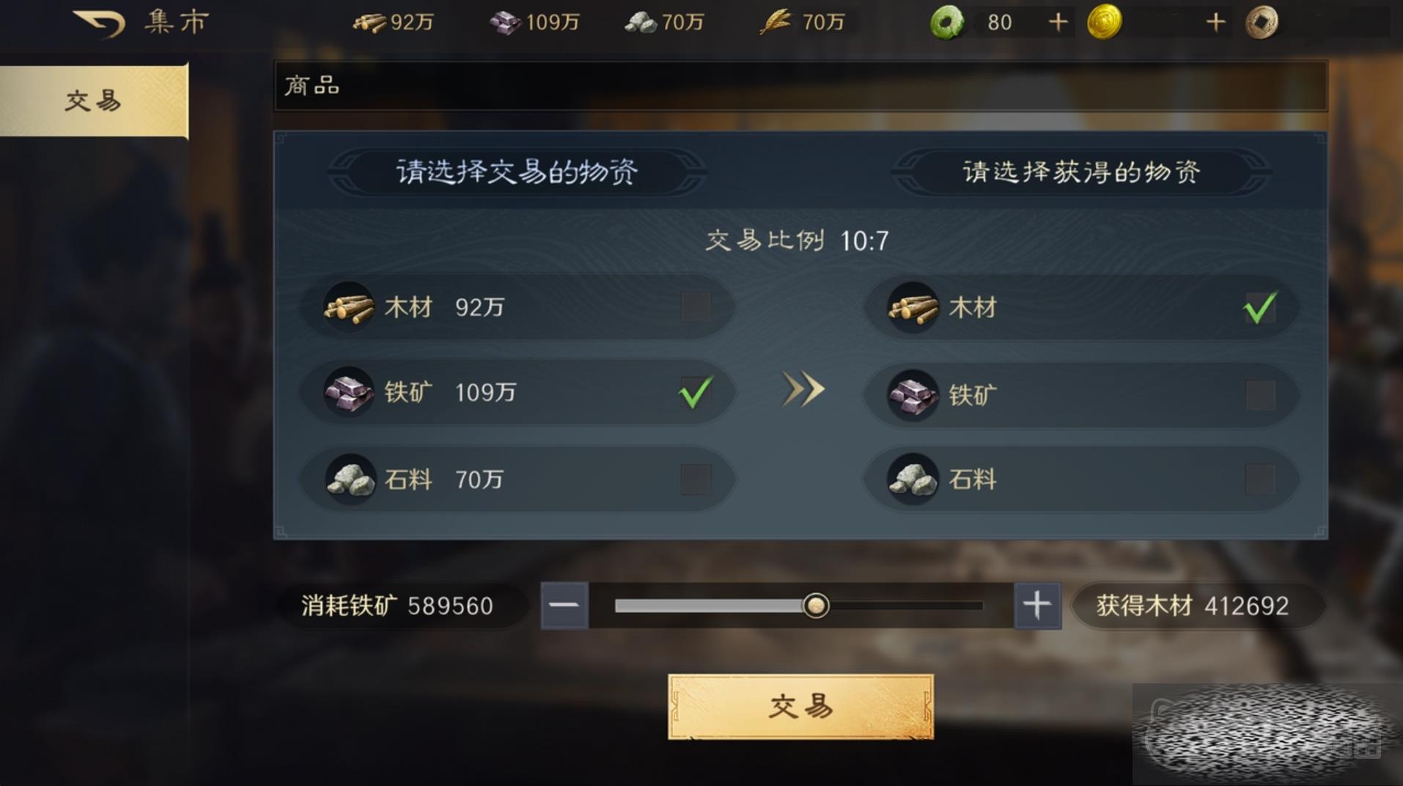Screen dimensions: 1403x786
Task: Click the wood resource icon in top bar
Action: pos(369,23)
